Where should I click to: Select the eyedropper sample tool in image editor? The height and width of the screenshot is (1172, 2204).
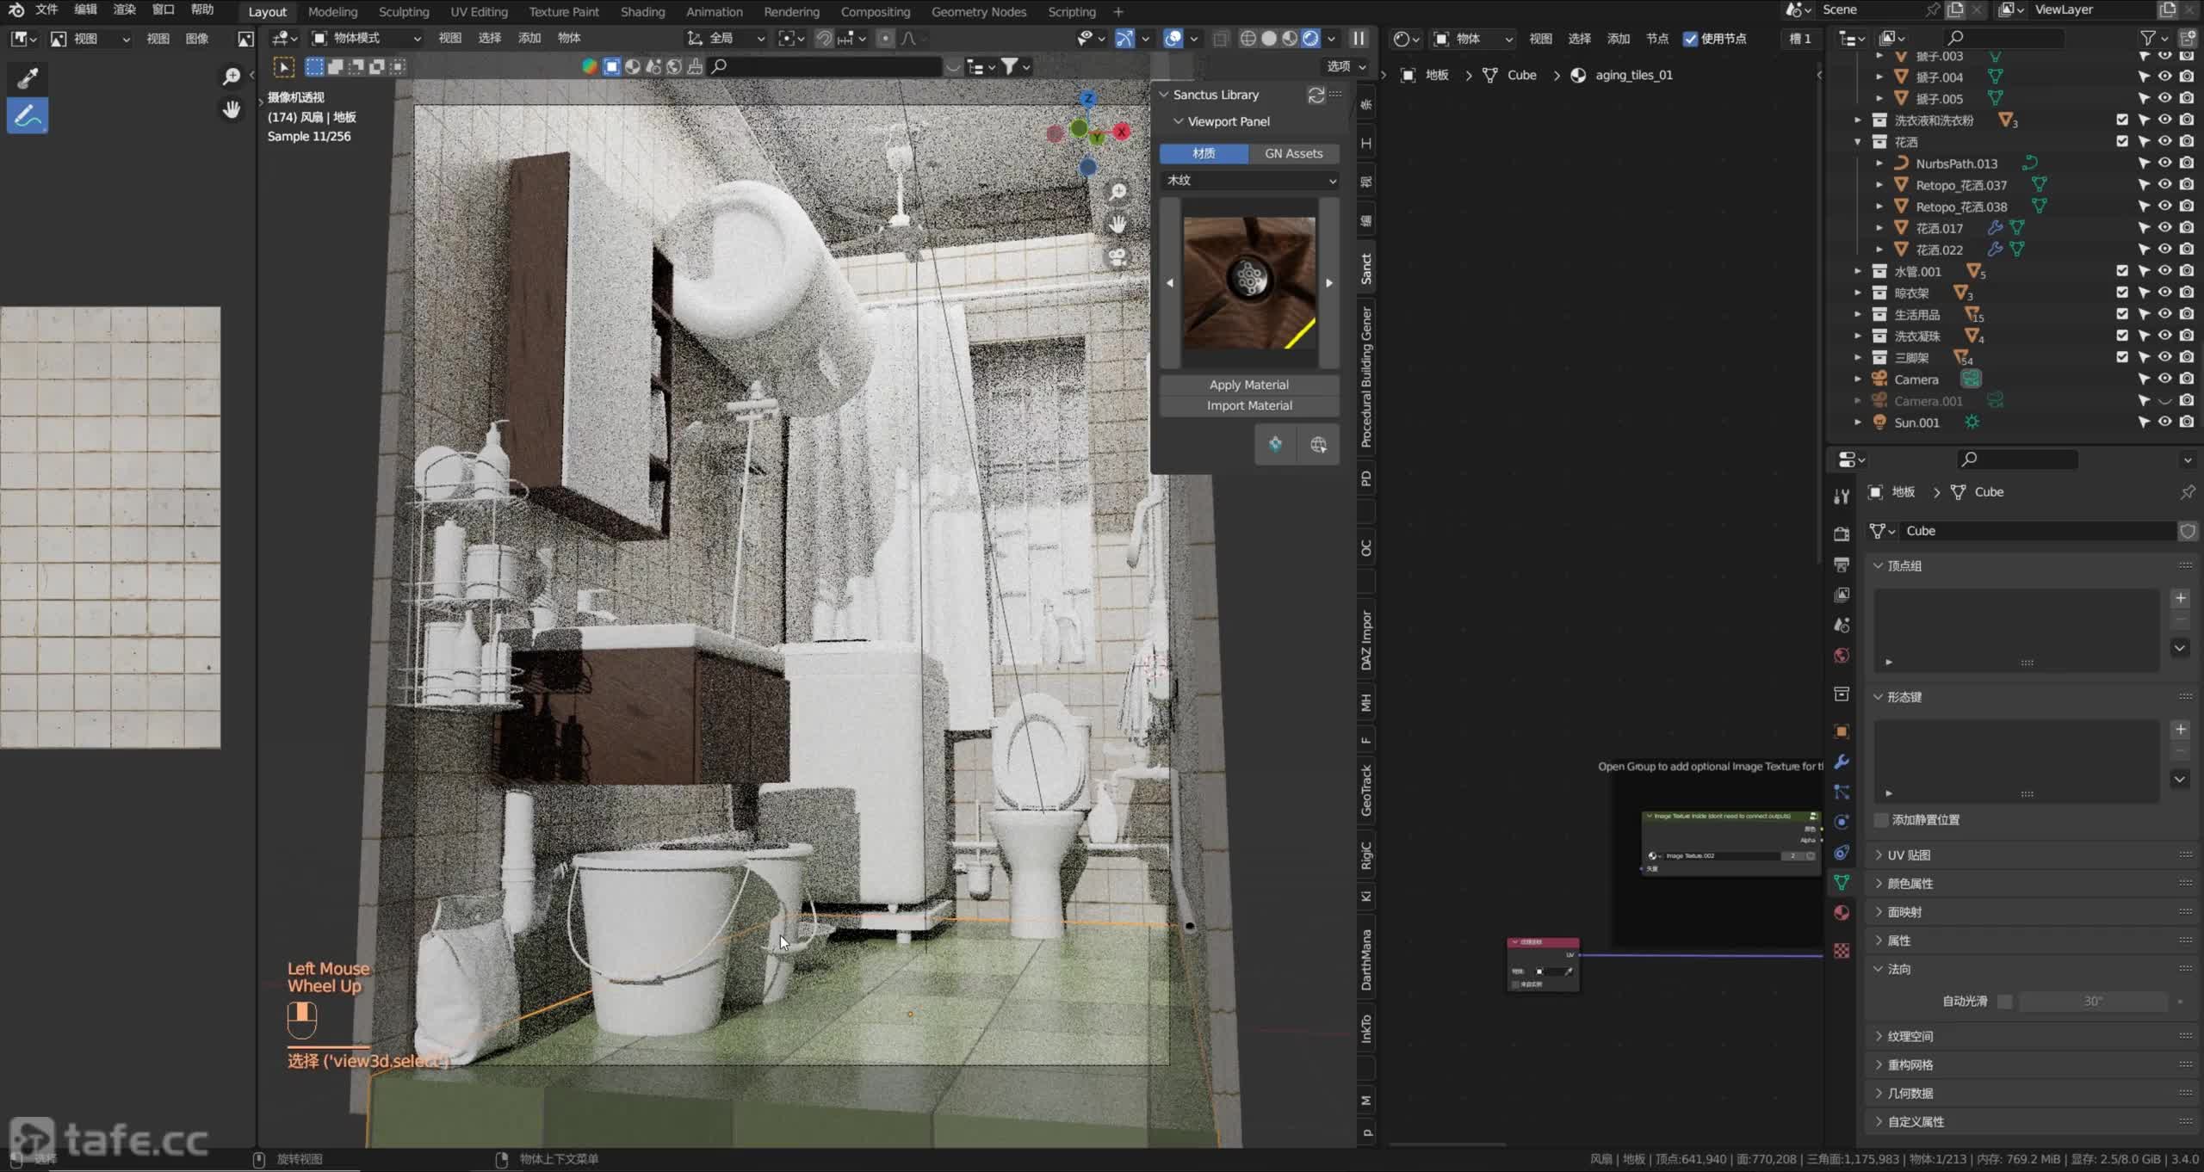point(28,78)
